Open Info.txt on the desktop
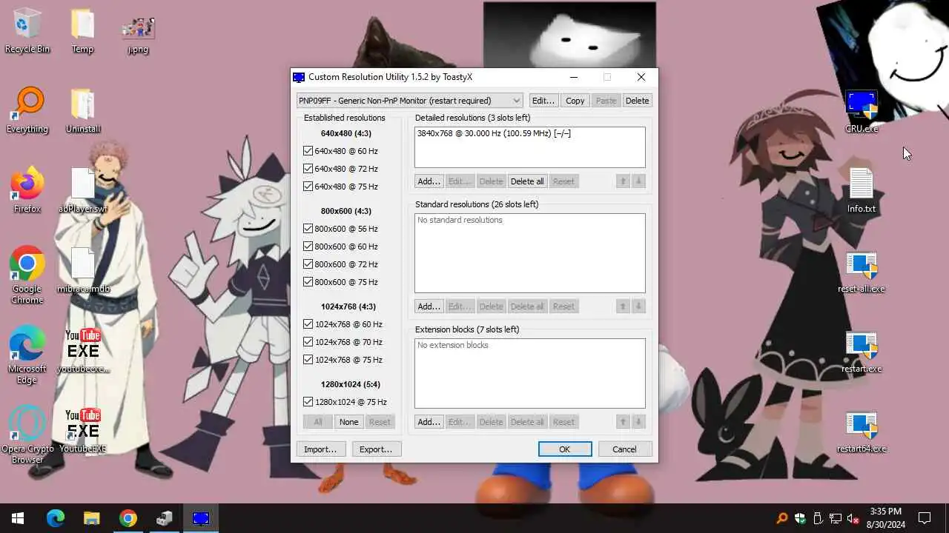 pyautogui.click(x=862, y=190)
